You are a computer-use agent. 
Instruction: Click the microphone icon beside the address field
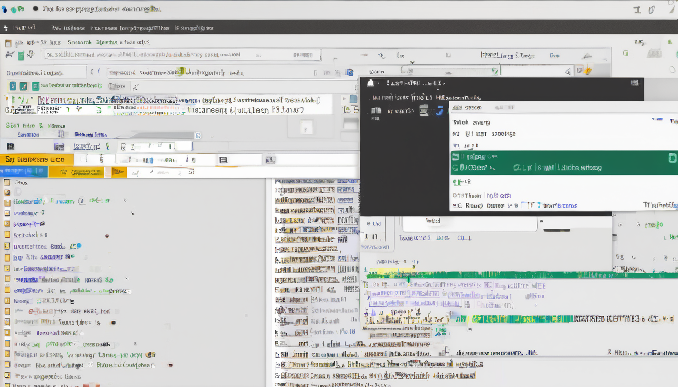click(x=31, y=55)
